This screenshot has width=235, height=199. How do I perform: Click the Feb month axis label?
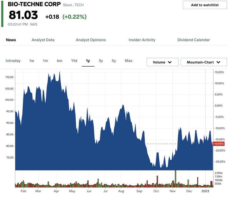23,191
